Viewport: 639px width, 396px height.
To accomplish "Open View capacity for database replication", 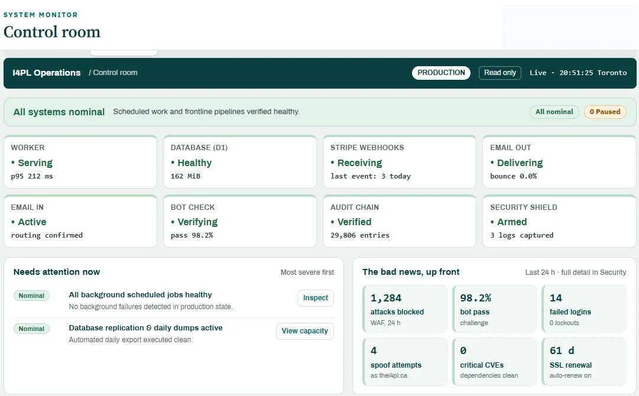I will pos(305,331).
